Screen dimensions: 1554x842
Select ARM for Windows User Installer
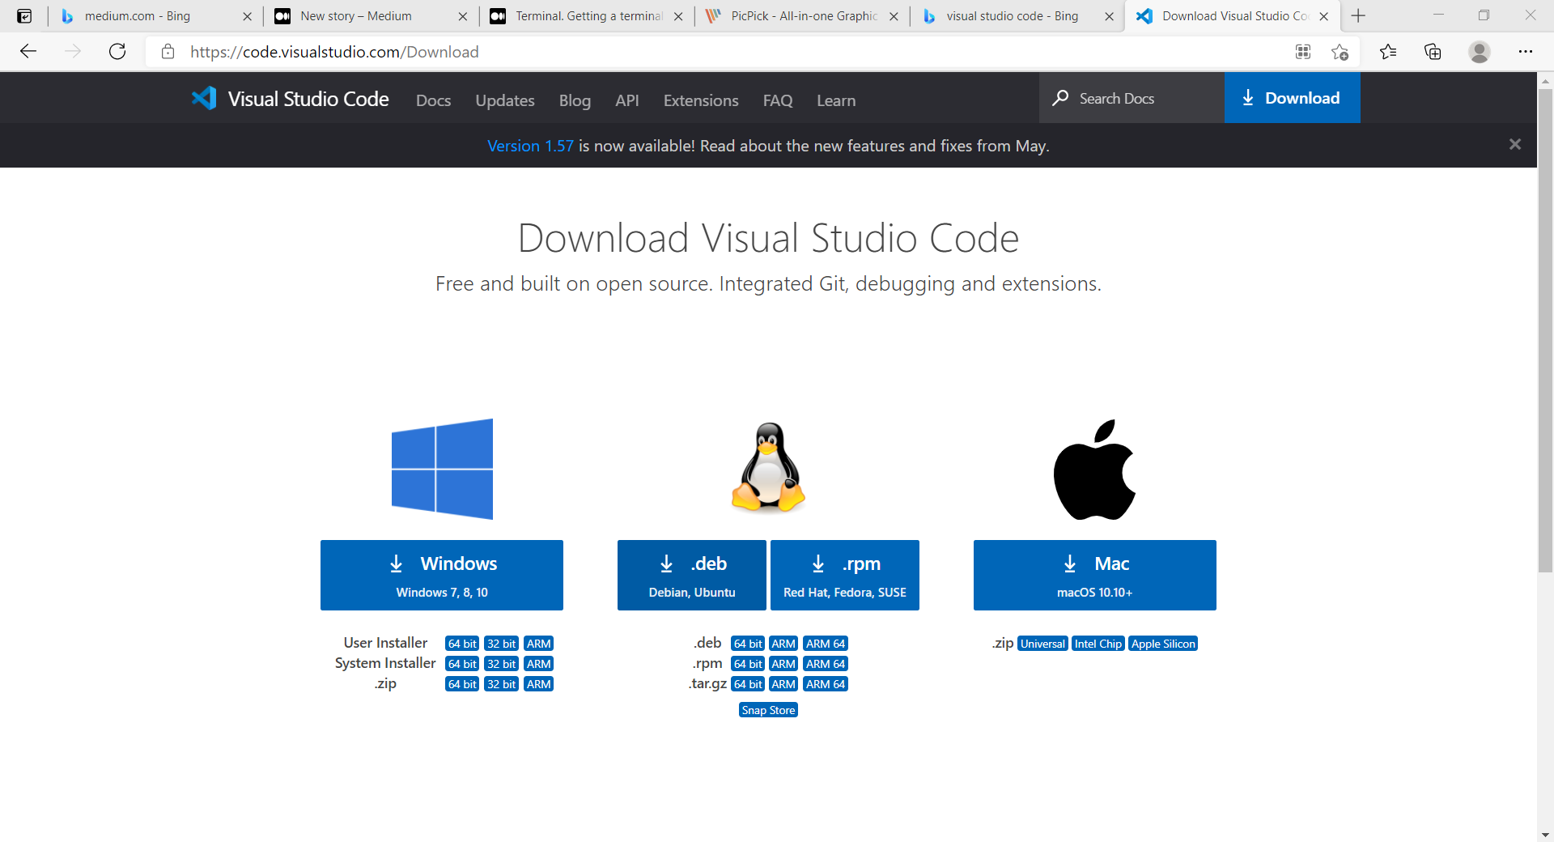(539, 644)
